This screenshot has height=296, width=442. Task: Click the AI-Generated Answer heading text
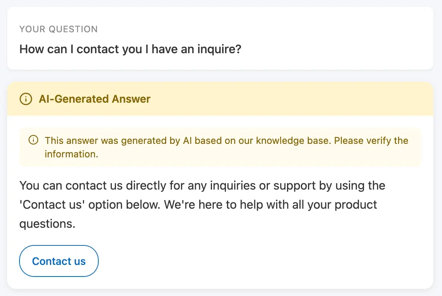(95, 99)
